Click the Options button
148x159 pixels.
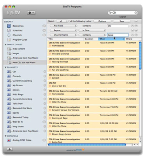point(102,21)
